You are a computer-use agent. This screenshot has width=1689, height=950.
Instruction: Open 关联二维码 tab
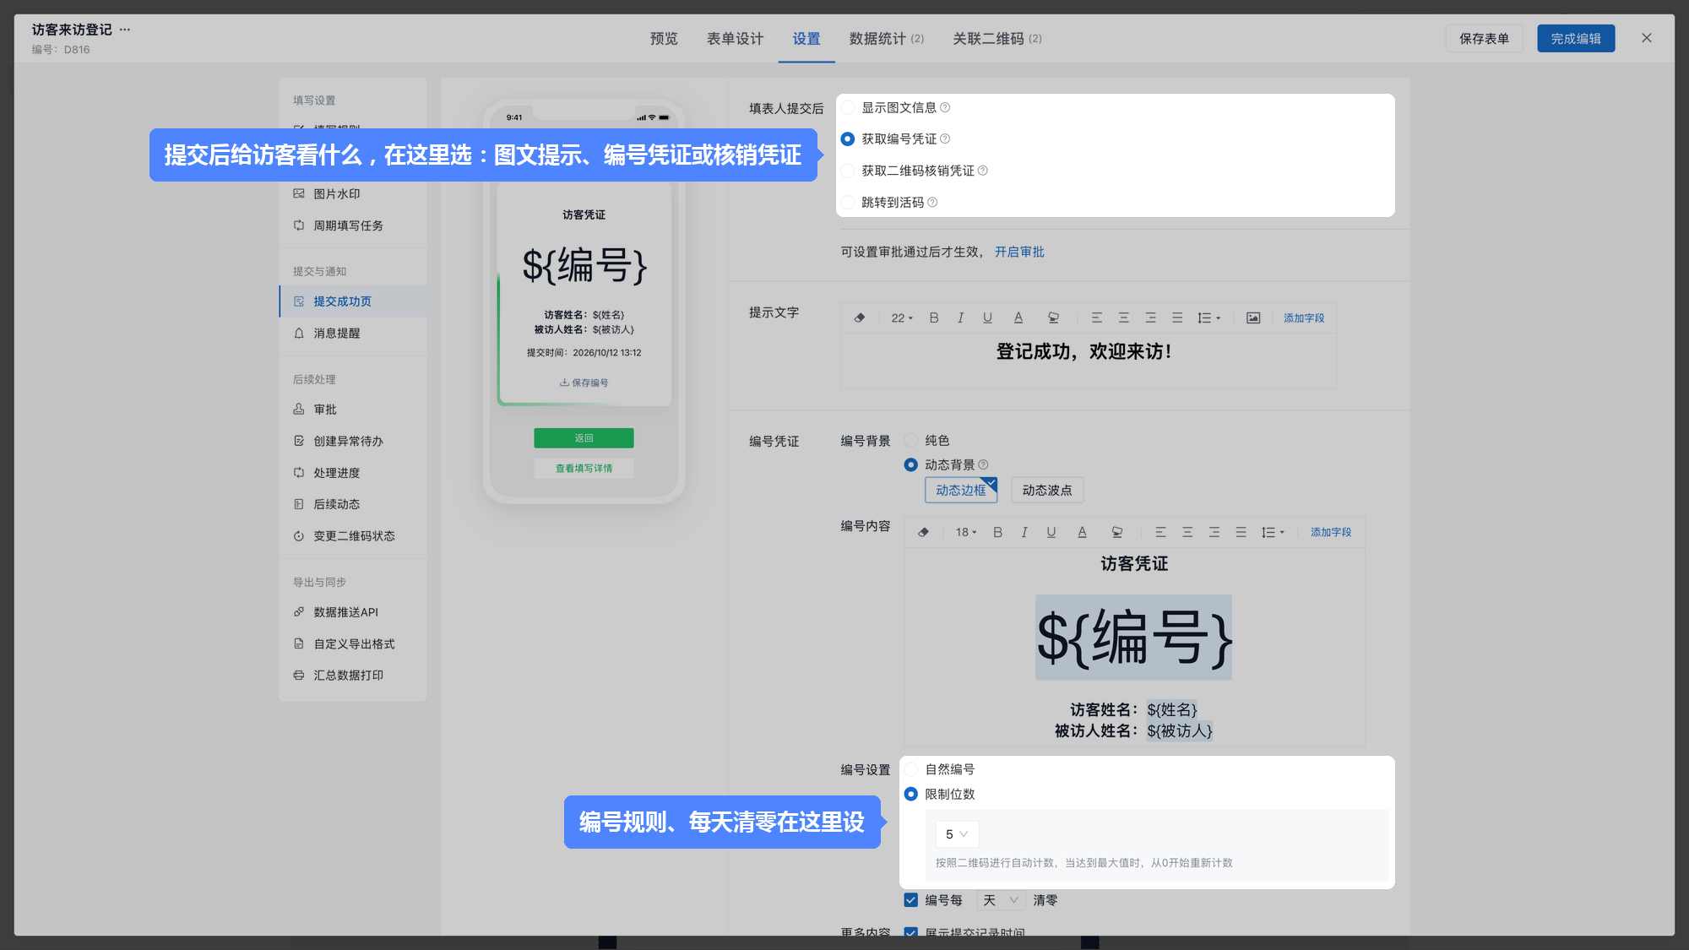click(997, 39)
